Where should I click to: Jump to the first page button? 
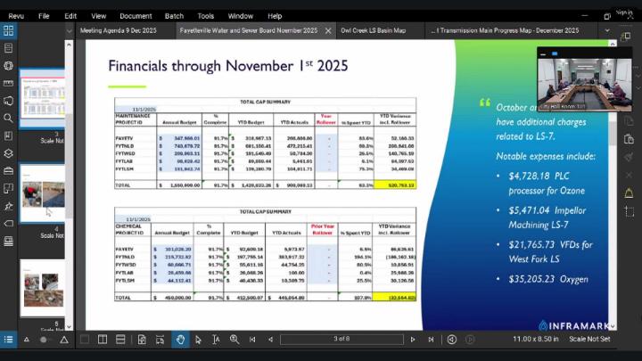click(251, 340)
